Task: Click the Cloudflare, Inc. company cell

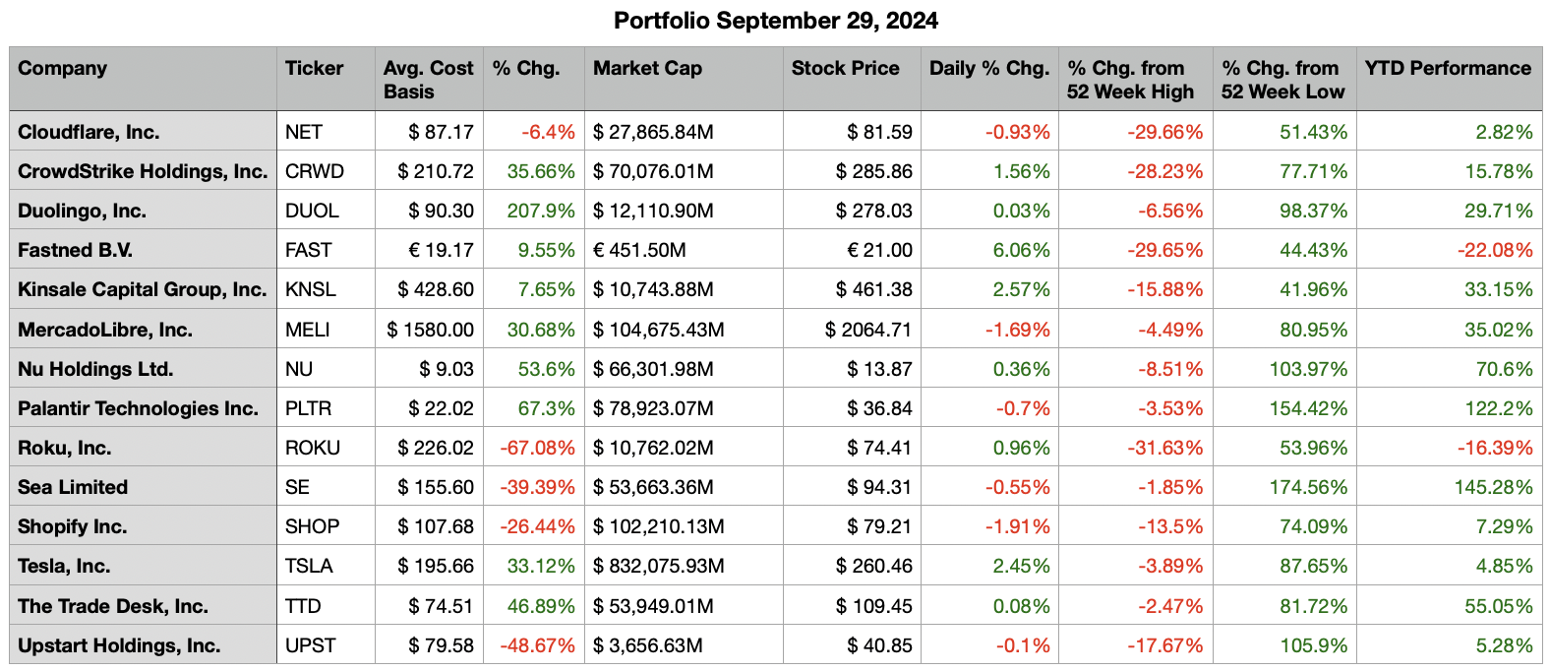Action: pos(89,132)
